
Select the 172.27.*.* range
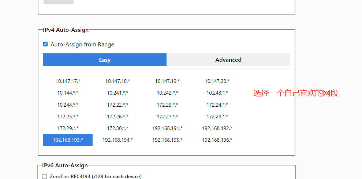coord(167,117)
